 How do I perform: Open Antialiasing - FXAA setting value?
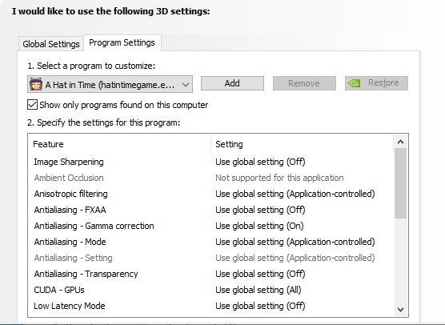pos(260,210)
